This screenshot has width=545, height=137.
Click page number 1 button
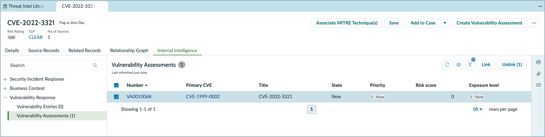tap(312, 110)
